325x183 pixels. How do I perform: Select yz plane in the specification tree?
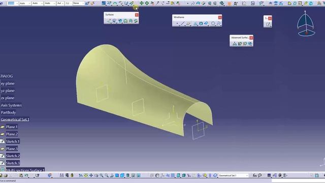click(x=8, y=90)
